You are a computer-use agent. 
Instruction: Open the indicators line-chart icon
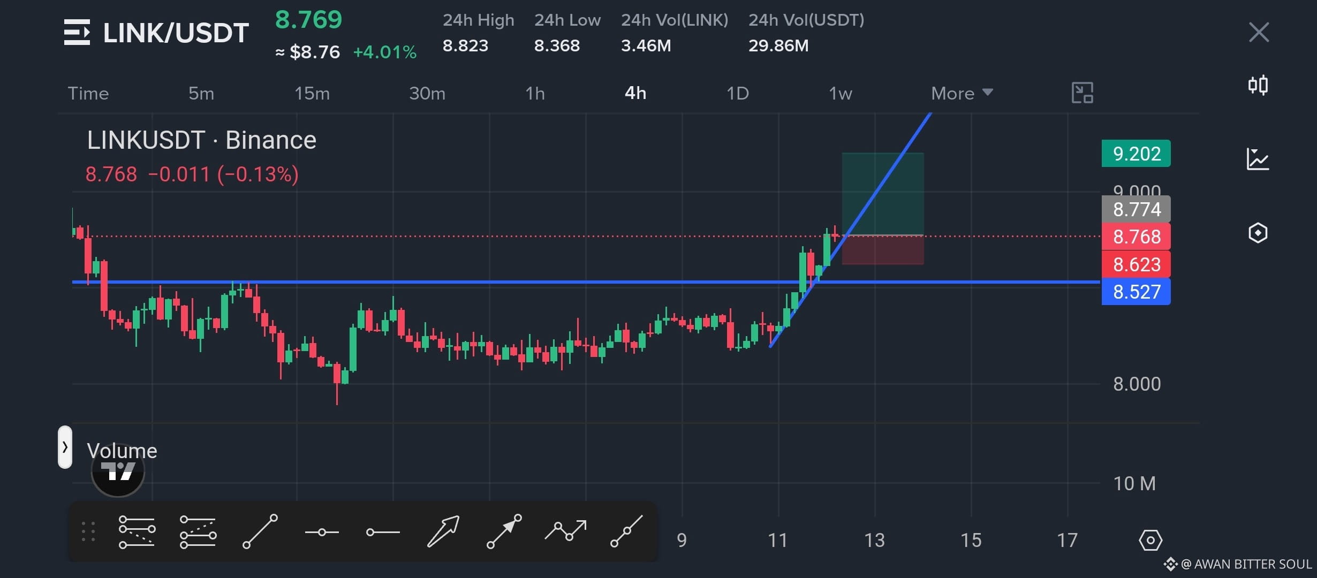(1258, 159)
